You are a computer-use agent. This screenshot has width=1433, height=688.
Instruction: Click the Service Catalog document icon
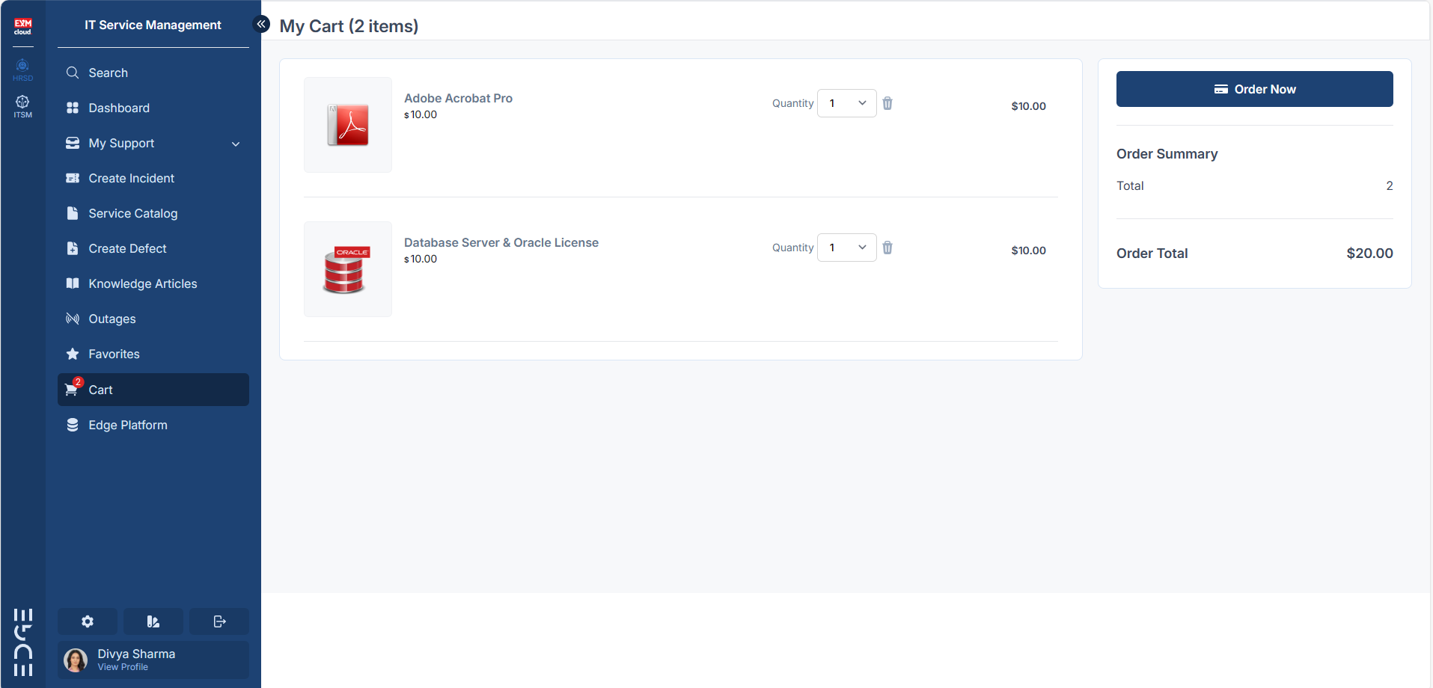click(x=73, y=213)
